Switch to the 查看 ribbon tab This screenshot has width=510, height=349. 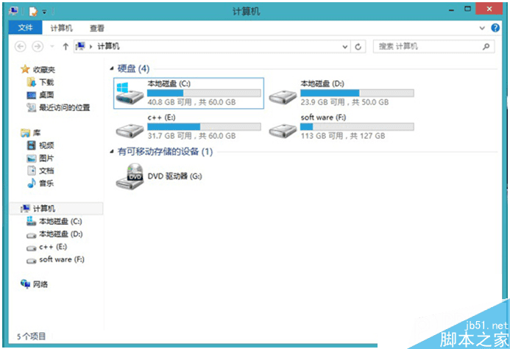(x=97, y=28)
